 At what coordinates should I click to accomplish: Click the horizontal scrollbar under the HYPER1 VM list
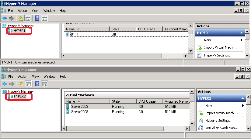coord(125,56)
